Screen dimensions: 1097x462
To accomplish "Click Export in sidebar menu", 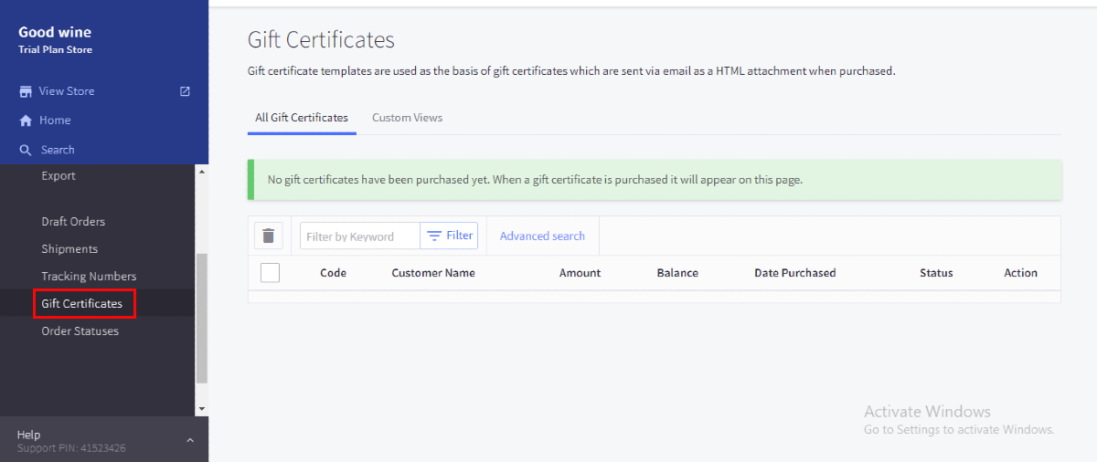I will pyautogui.click(x=59, y=175).
